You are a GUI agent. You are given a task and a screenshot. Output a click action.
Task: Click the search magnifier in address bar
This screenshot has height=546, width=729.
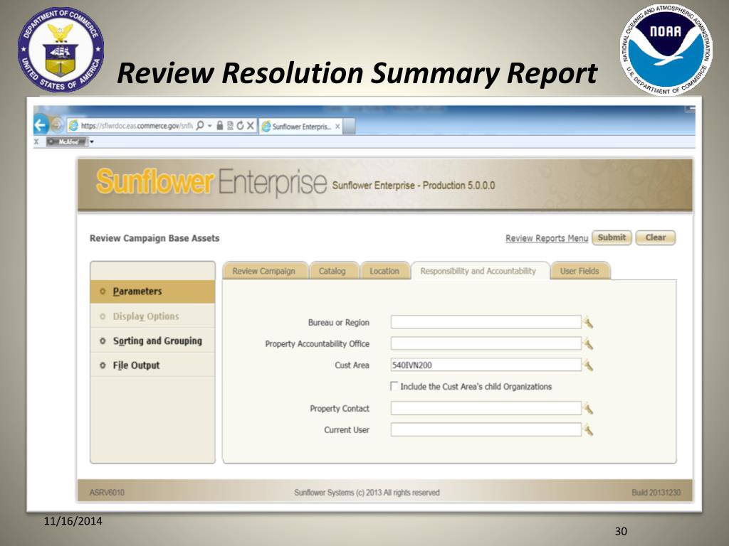coord(200,125)
